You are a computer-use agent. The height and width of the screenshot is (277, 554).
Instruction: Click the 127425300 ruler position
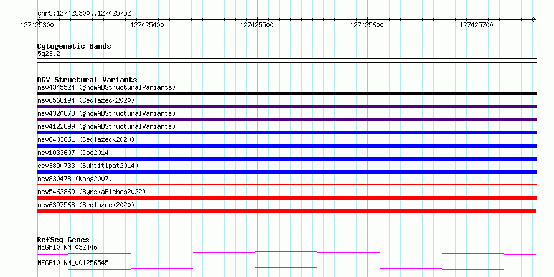click(37, 25)
